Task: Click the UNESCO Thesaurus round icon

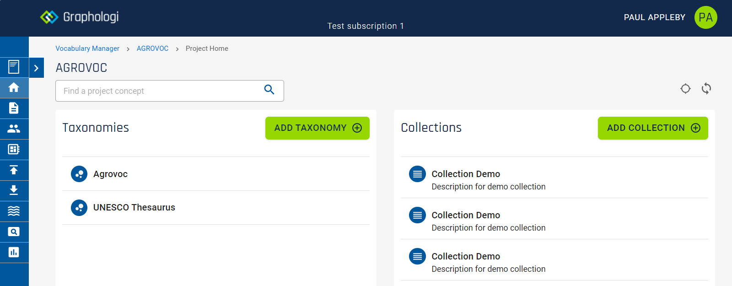Action: (x=79, y=207)
